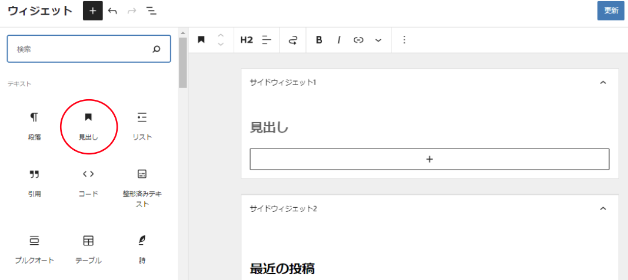Click the サイドウィジェット1 title text
Screen dimensions: 628x280
(283, 83)
